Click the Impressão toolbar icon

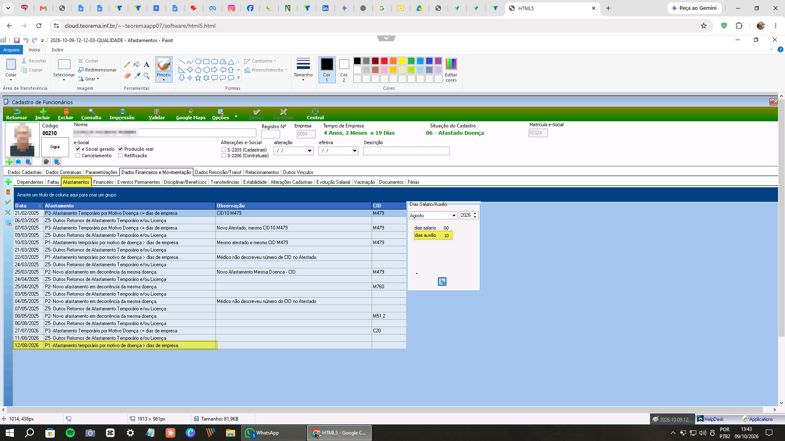click(x=122, y=114)
